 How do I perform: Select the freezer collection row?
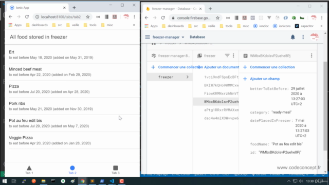[170, 77]
